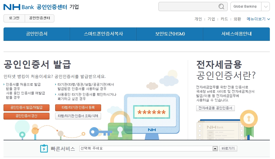This screenshot has height=159, width=275.
Task: Go to the 외환 link
Action: (237, 19)
